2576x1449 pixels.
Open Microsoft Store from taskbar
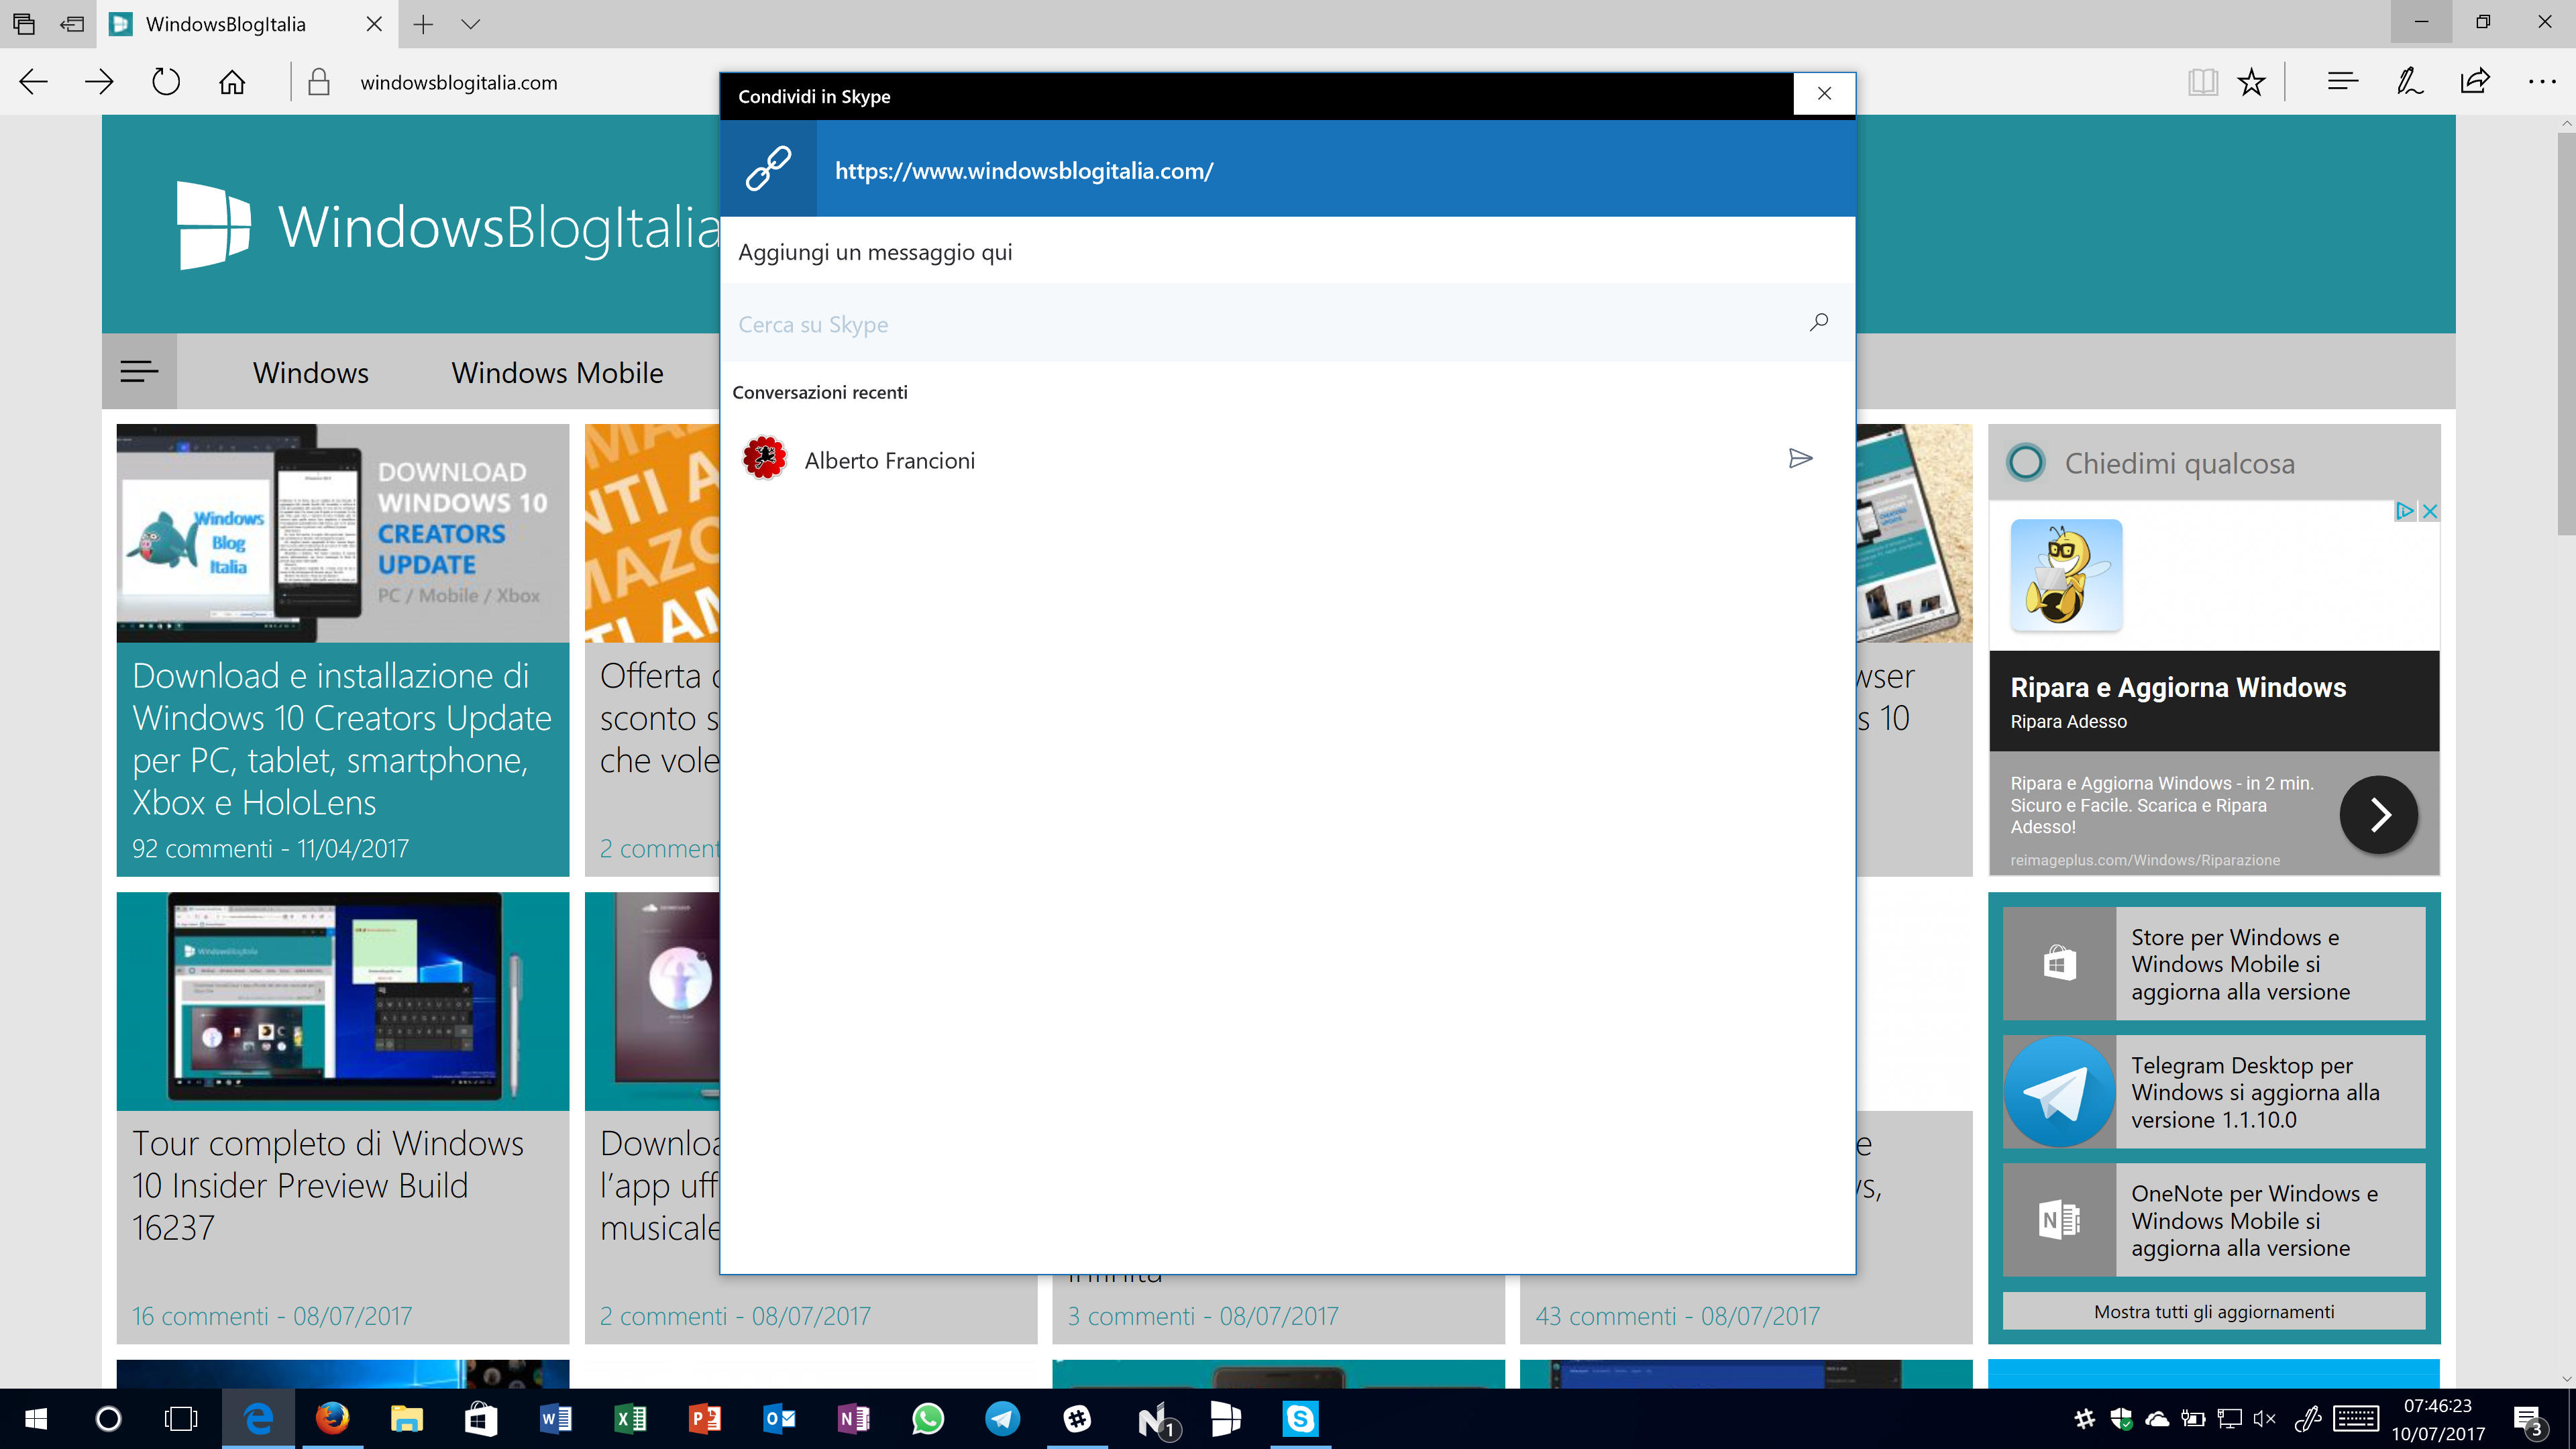point(481,1419)
